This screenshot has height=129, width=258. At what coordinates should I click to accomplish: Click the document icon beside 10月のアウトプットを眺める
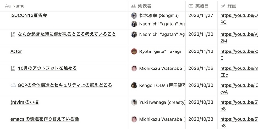pyautogui.click(x=13, y=68)
